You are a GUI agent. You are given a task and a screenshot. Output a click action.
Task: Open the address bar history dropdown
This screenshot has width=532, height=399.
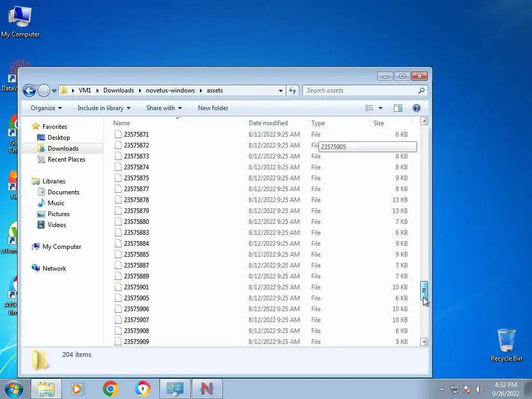pyautogui.click(x=281, y=90)
